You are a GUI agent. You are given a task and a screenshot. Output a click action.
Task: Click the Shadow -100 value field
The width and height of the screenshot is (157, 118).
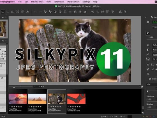tap(149, 107)
